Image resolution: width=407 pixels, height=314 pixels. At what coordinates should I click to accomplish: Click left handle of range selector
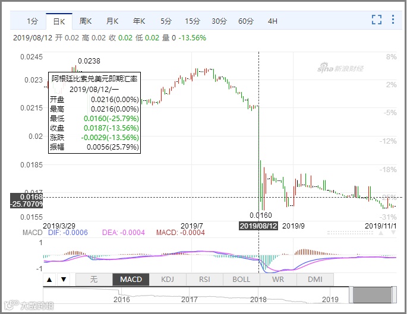pos(351,295)
